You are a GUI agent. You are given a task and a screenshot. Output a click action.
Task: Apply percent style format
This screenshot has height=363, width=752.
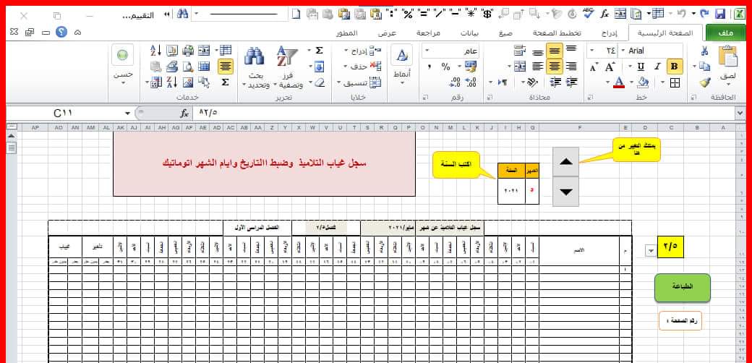[446, 67]
